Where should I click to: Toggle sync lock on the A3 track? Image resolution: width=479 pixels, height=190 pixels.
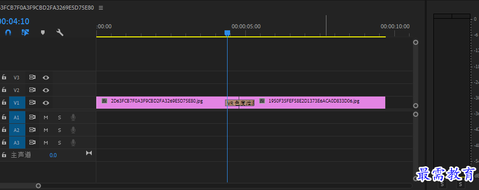tap(32, 142)
